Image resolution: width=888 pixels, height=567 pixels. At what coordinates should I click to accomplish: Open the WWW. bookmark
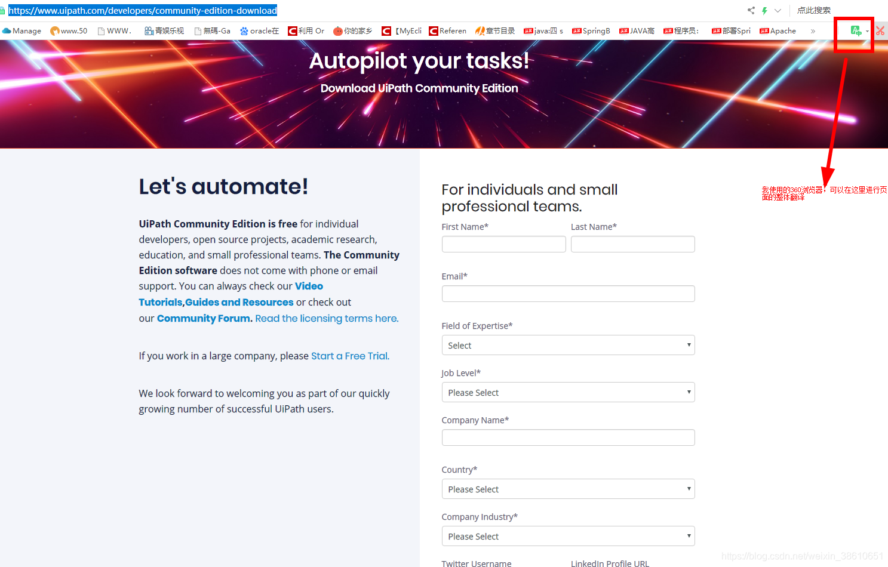point(115,30)
